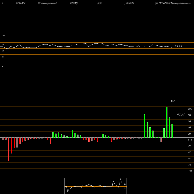Click the 'SI MunafaSutraR' header text
The image size is (194, 194).
[x=48, y=3]
